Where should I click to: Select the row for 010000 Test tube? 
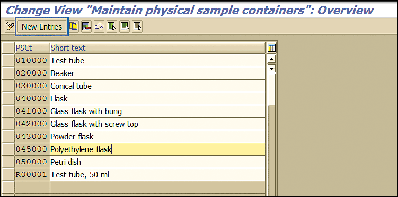pyautogui.click(x=8, y=60)
